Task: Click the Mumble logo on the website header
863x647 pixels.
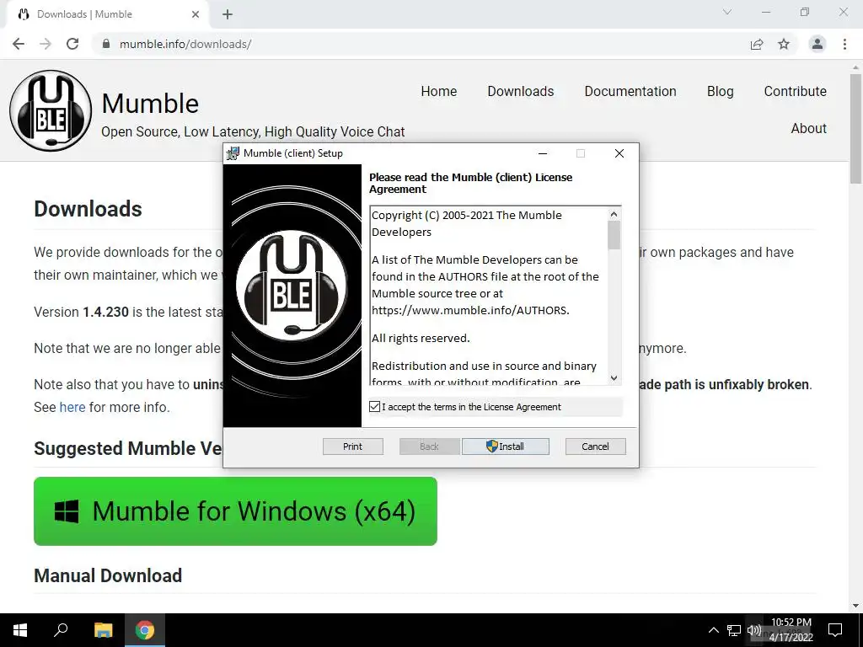Action: click(51, 110)
